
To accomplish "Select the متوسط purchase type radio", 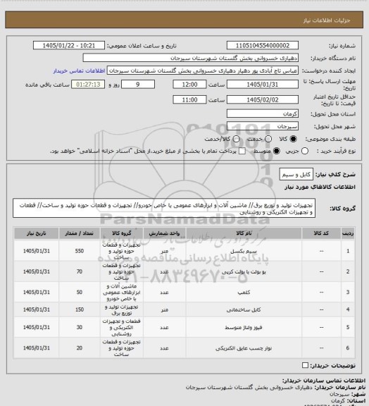I will coord(277,151).
